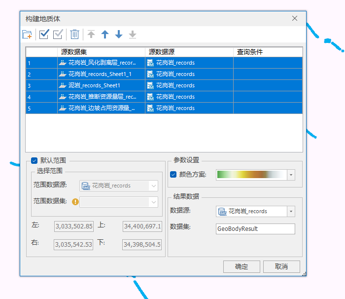Click database icon in 范围数据源 combo box
The image size is (345, 299).
86,186
